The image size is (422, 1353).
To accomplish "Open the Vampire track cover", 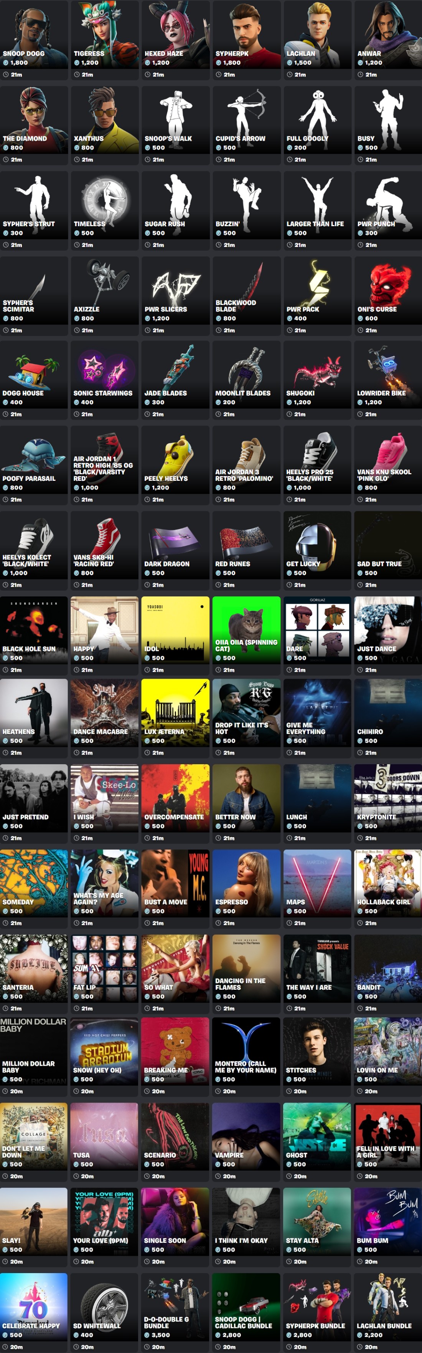I will [x=247, y=1137].
